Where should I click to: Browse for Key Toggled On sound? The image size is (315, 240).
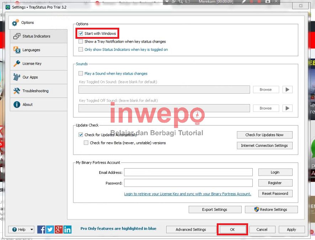coord(266,90)
